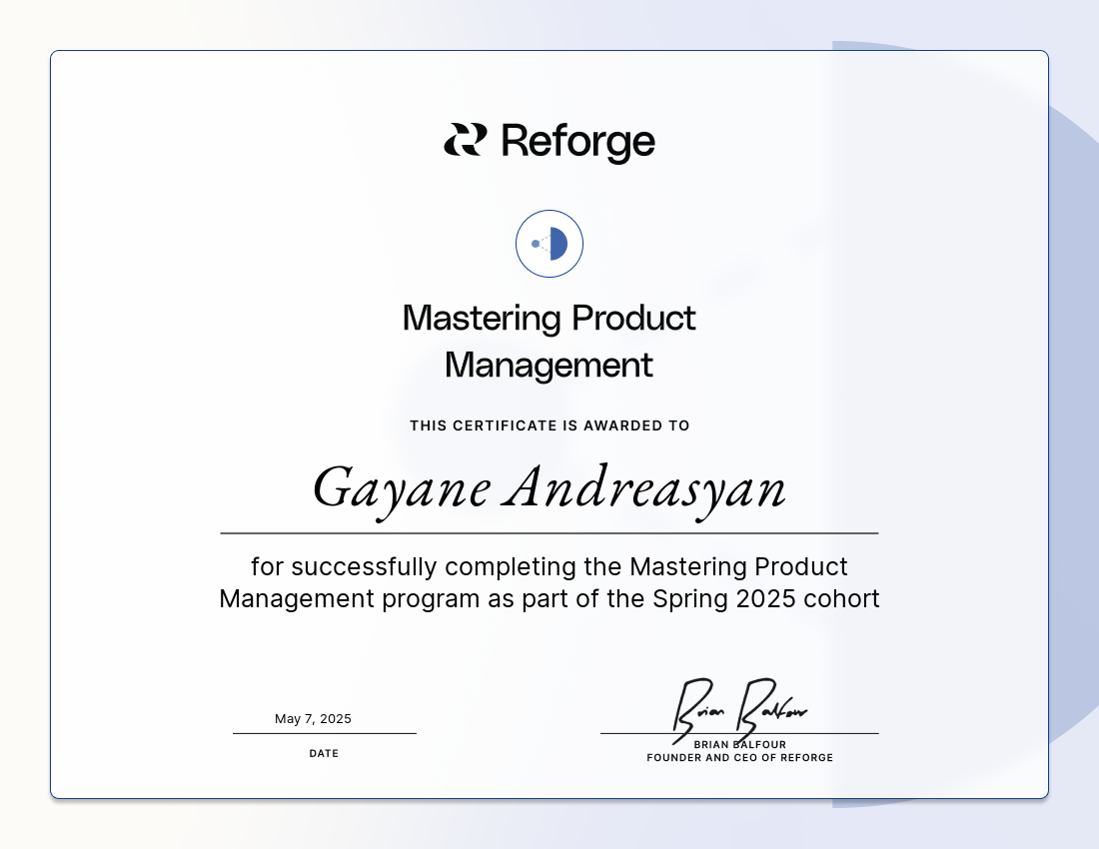This screenshot has height=849, width=1099.
Task: Click 'FOUNDER AND CEO OF REFORGE' caption
Action: click(x=739, y=758)
